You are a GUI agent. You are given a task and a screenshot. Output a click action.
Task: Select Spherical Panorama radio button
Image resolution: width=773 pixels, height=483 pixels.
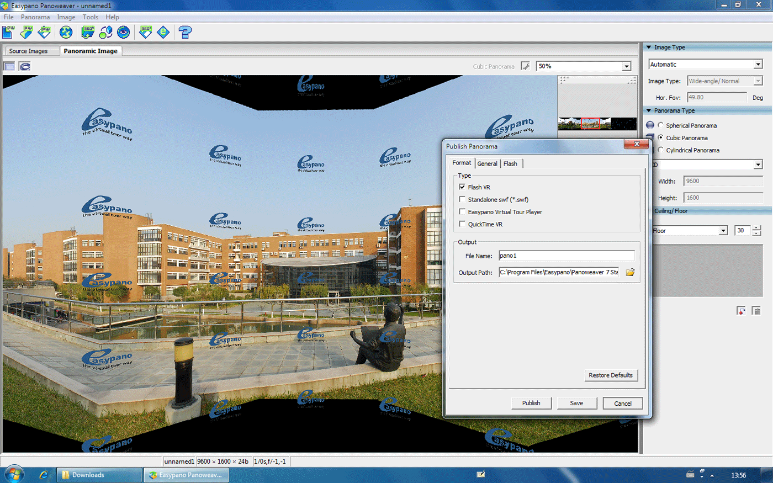[x=660, y=125]
